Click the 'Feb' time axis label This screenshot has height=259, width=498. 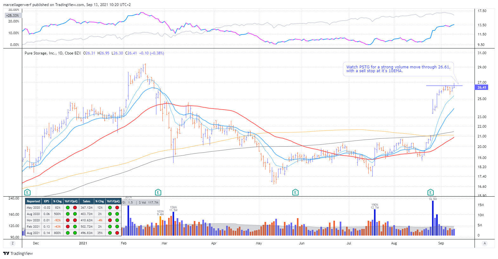click(x=124, y=243)
